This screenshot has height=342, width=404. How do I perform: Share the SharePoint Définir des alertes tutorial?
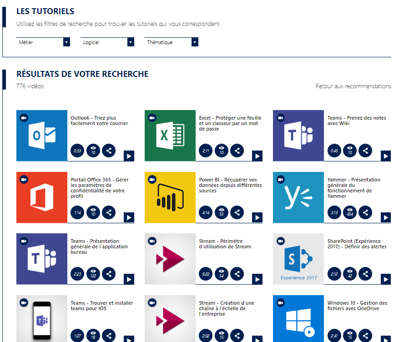[365, 274]
